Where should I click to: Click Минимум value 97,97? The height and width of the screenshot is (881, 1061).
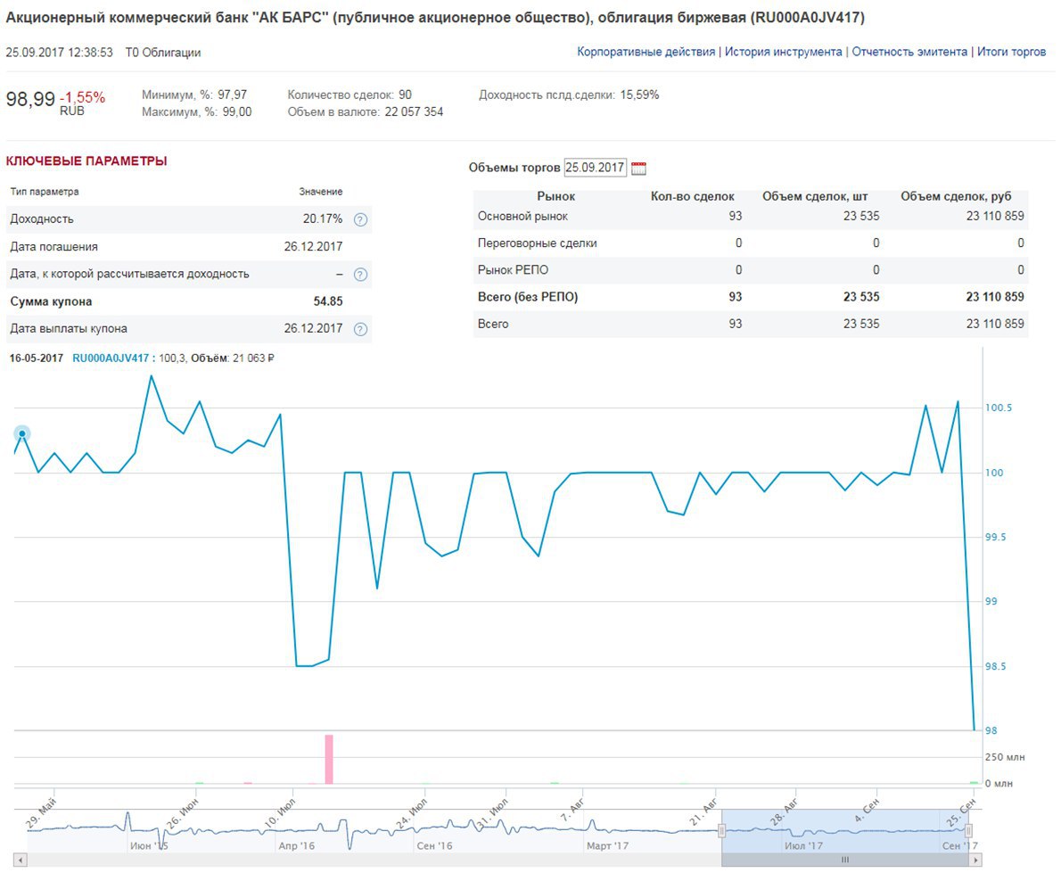pos(232,95)
